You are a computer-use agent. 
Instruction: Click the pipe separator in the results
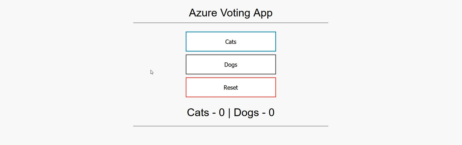tap(229, 113)
